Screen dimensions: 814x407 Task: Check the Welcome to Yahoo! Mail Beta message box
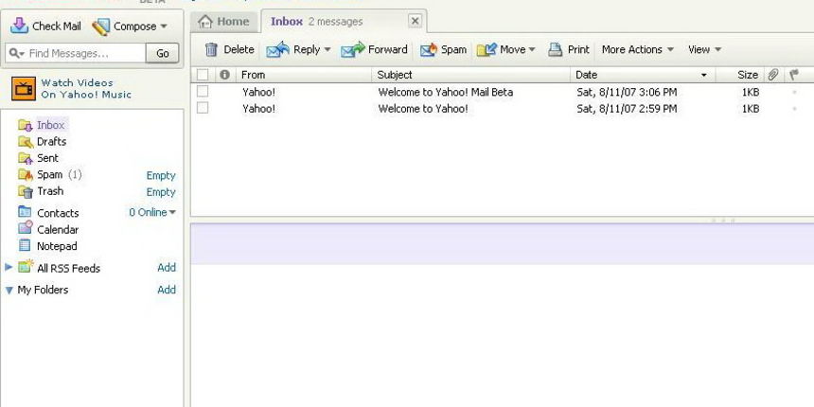pyautogui.click(x=203, y=92)
